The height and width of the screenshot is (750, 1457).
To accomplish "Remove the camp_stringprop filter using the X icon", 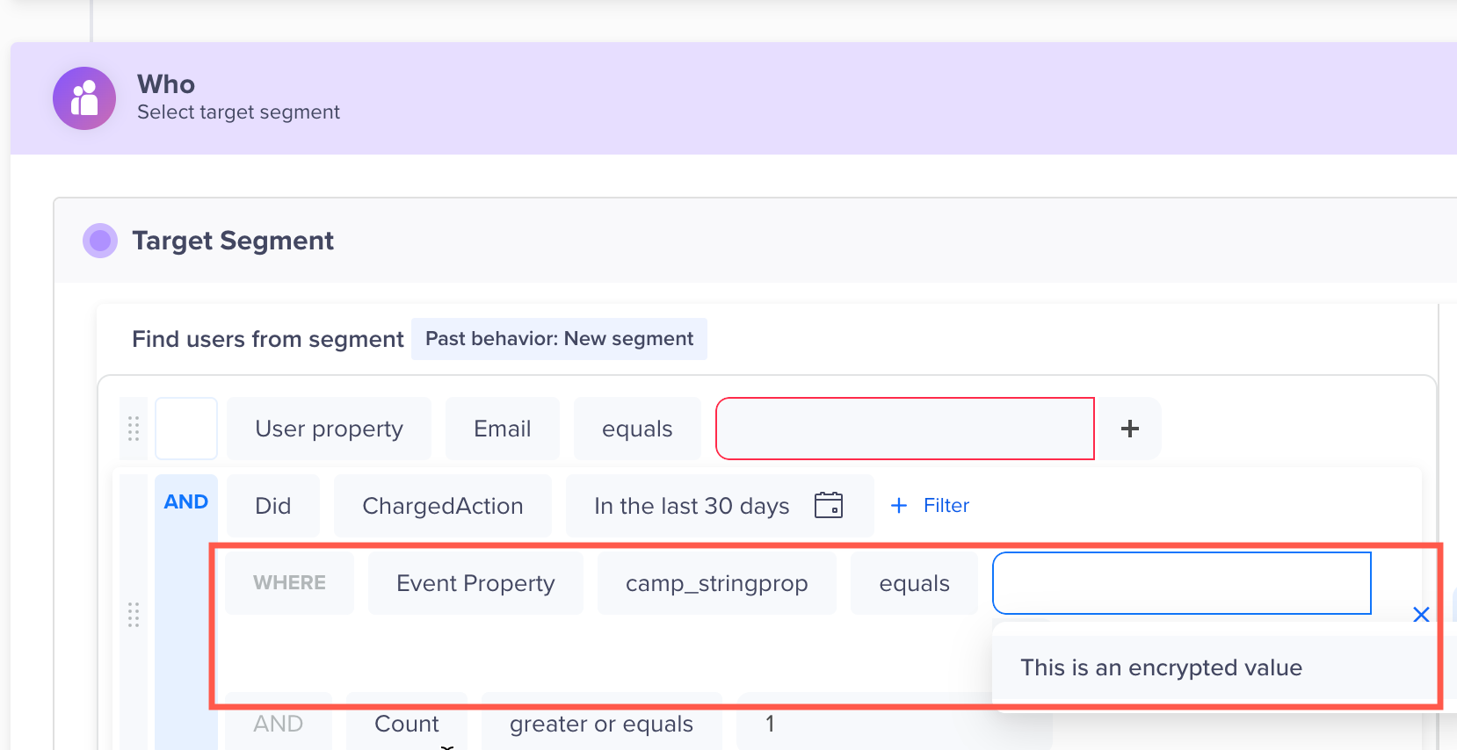I will tap(1421, 615).
